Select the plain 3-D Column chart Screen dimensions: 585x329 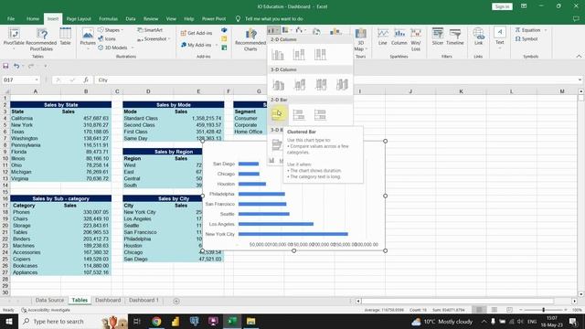342,85
